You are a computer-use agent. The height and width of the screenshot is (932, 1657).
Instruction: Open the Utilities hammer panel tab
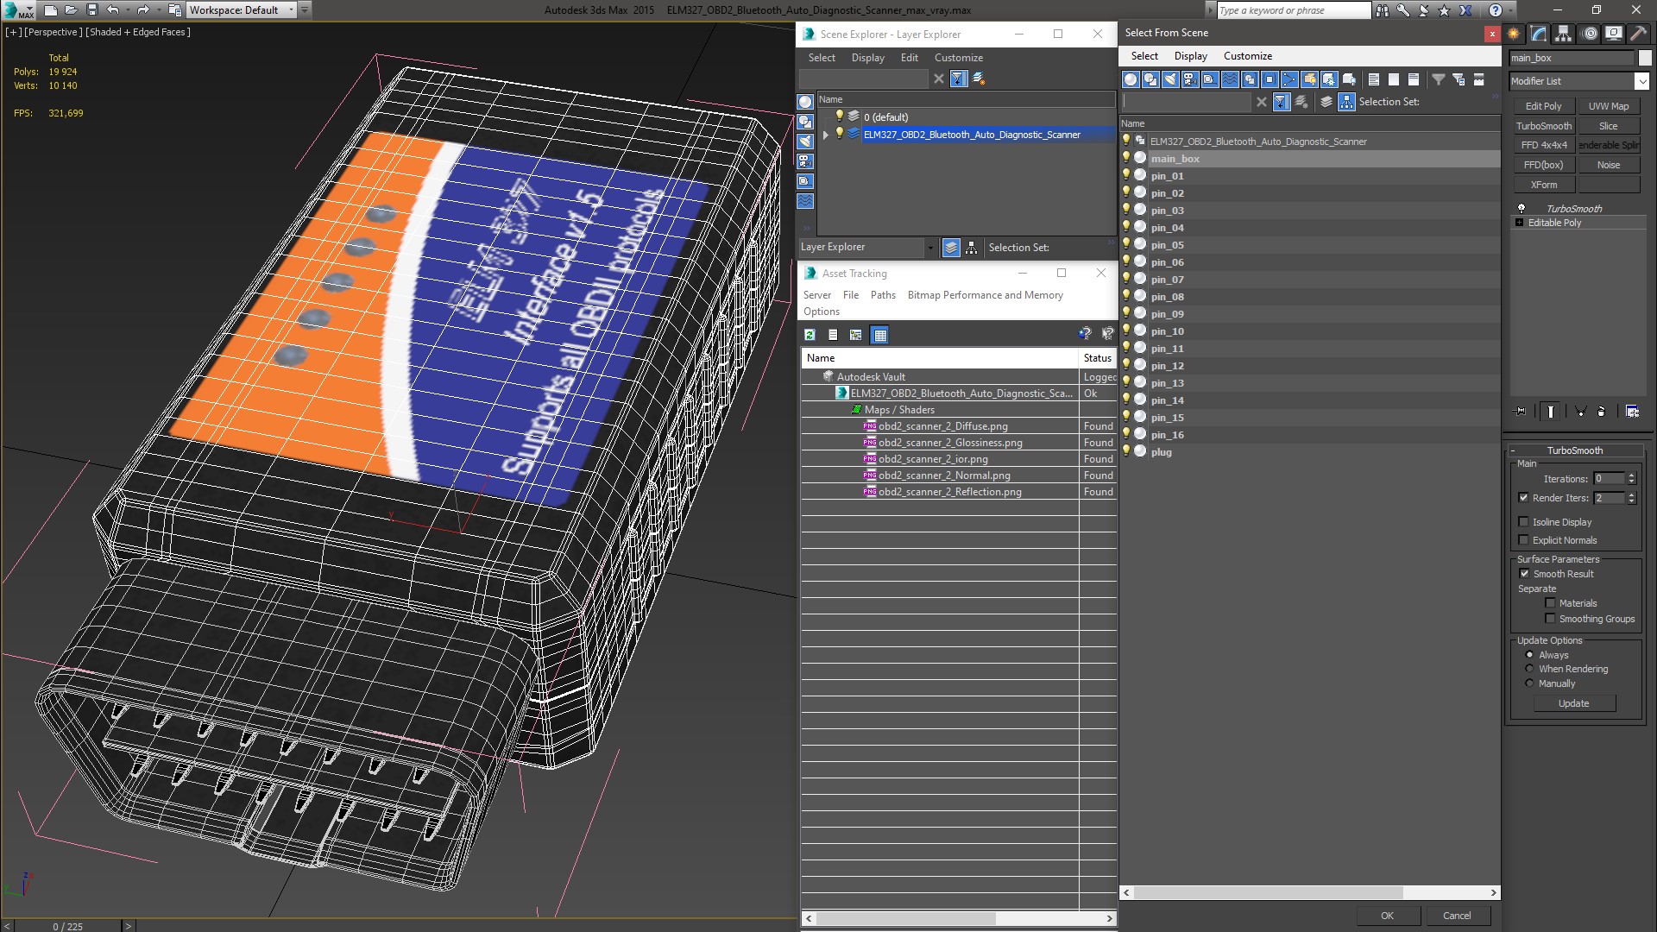click(1638, 34)
